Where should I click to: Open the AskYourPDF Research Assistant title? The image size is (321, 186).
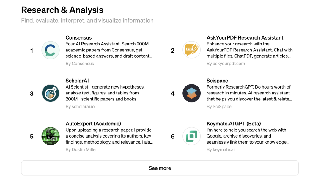tap(245, 38)
